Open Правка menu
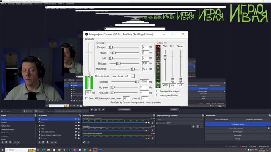271x152 pixels. point(11,4)
